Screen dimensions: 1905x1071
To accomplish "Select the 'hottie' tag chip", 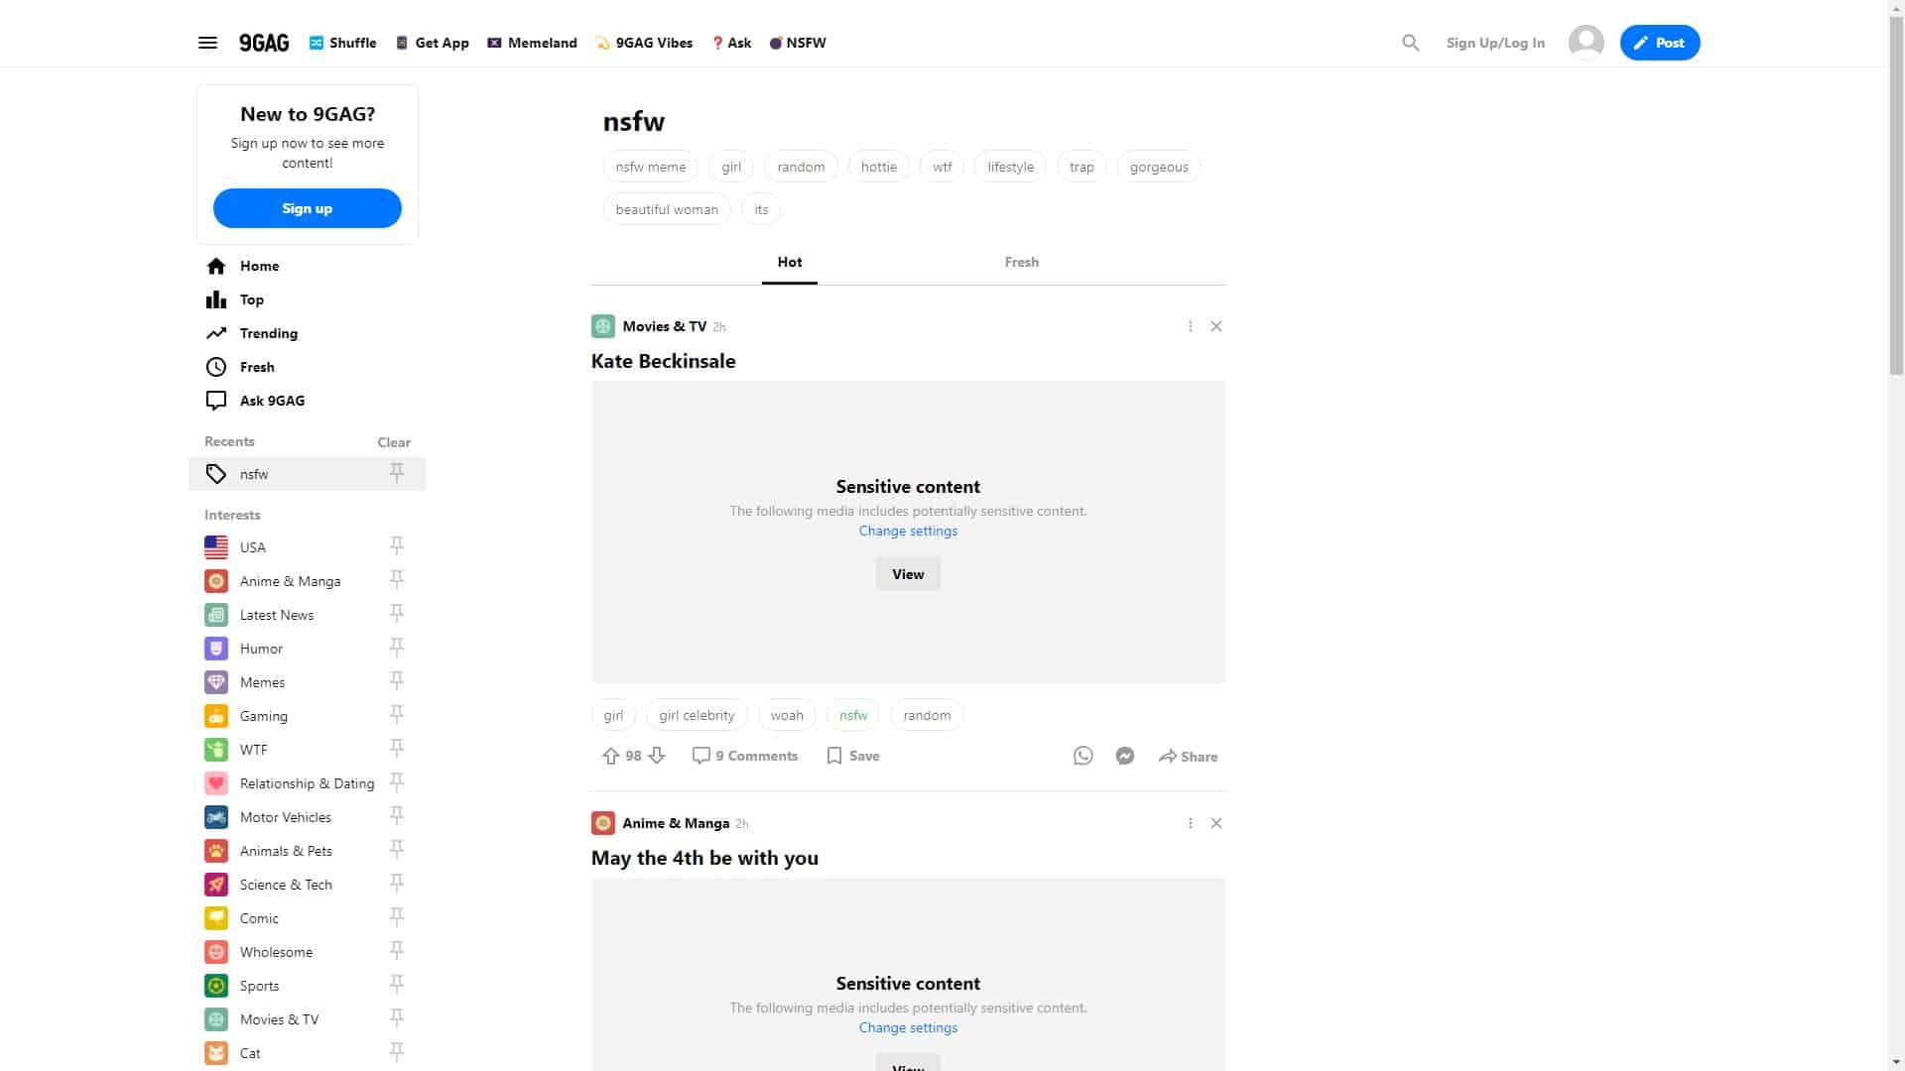I will pos(878,167).
